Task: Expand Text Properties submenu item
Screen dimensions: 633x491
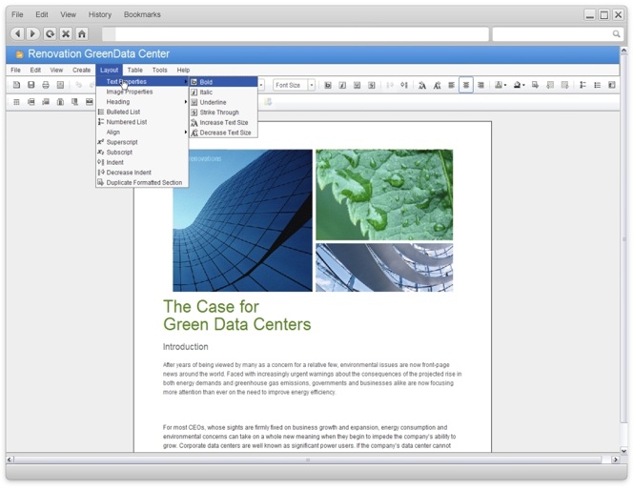Action: (x=142, y=82)
